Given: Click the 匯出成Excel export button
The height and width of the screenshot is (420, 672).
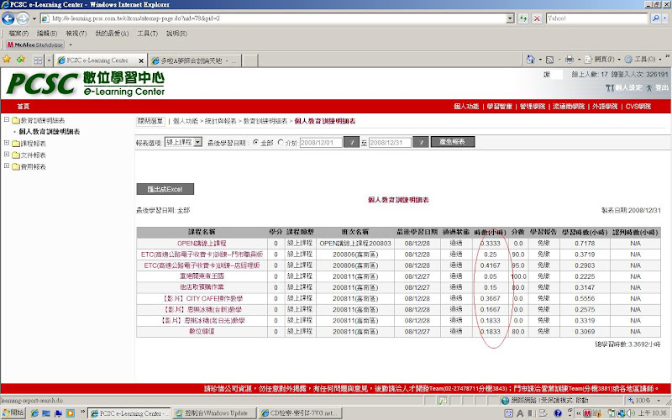Looking at the screenshot, I should pos(165,189).
